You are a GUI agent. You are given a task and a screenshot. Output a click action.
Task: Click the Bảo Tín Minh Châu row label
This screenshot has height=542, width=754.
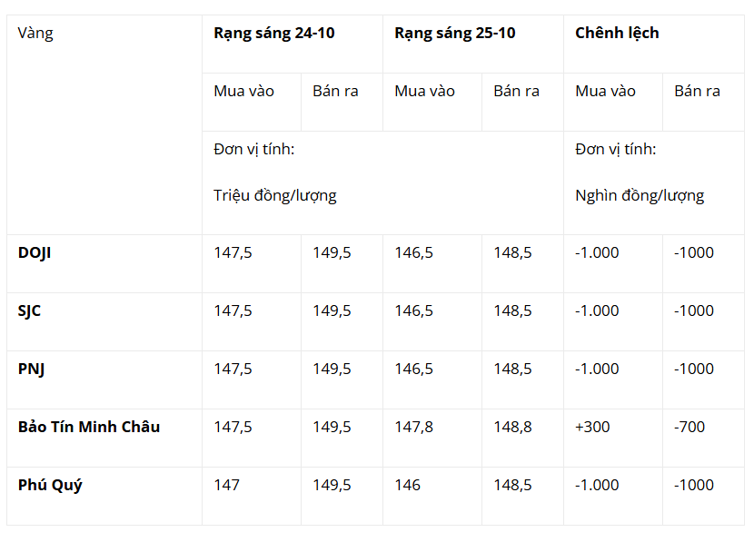pyautogui.click(x=89, y=427)
